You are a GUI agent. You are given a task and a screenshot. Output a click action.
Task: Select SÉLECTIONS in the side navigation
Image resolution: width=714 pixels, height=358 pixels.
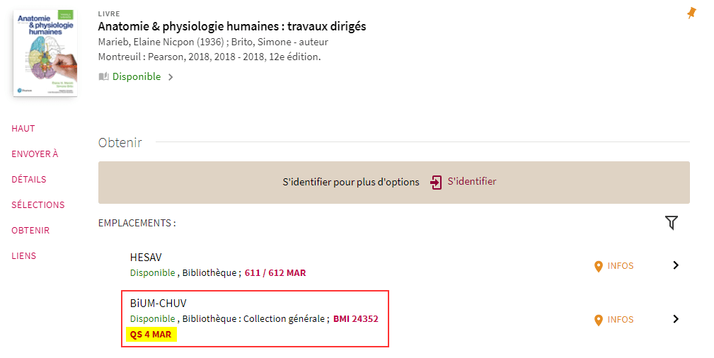[x=38, y=205]
